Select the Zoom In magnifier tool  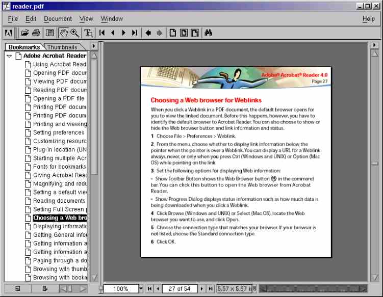tap(74, 33)
